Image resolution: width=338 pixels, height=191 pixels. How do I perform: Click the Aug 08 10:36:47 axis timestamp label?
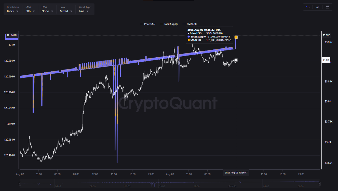pyautogui.click(x=236, y=173)
